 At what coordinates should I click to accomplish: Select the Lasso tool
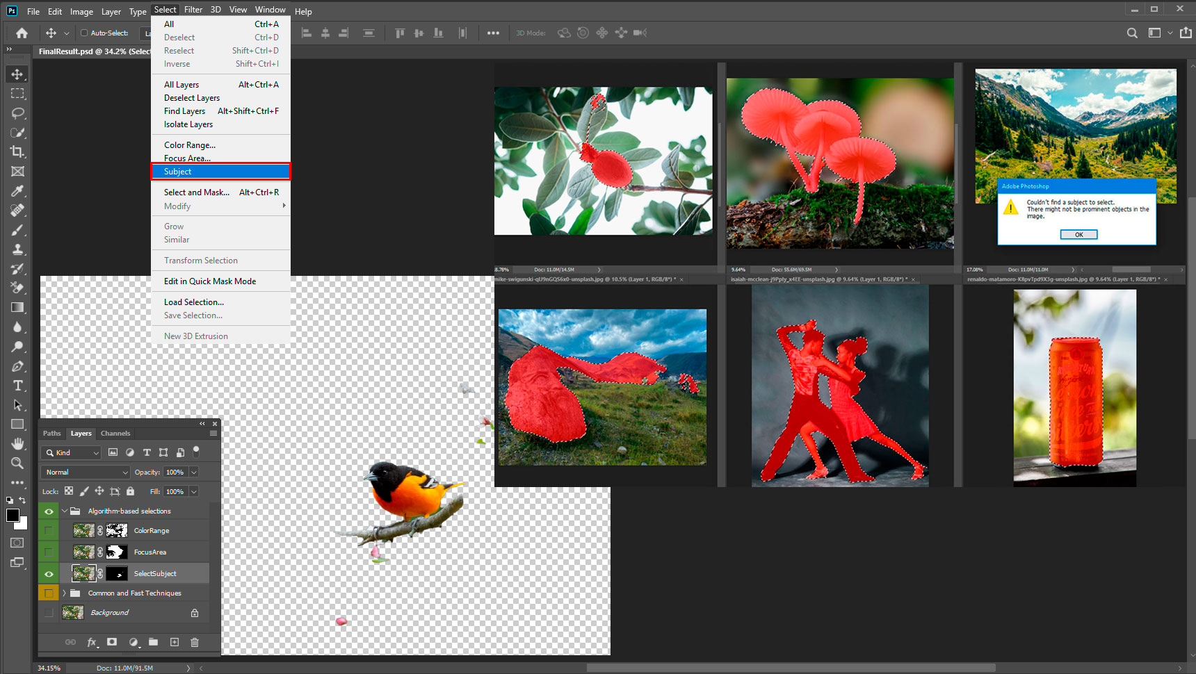(x=18, y=113)
